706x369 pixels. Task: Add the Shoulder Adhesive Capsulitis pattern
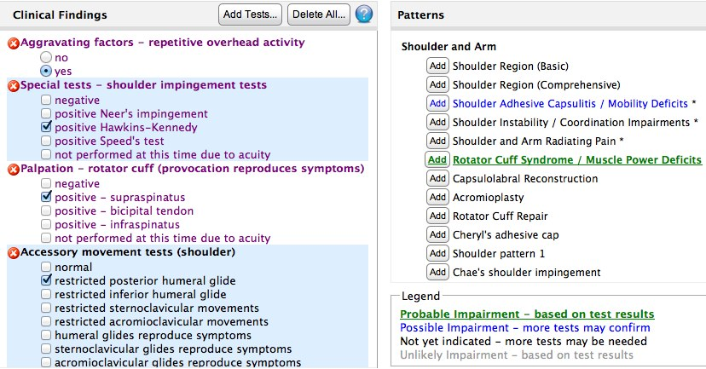437,104
